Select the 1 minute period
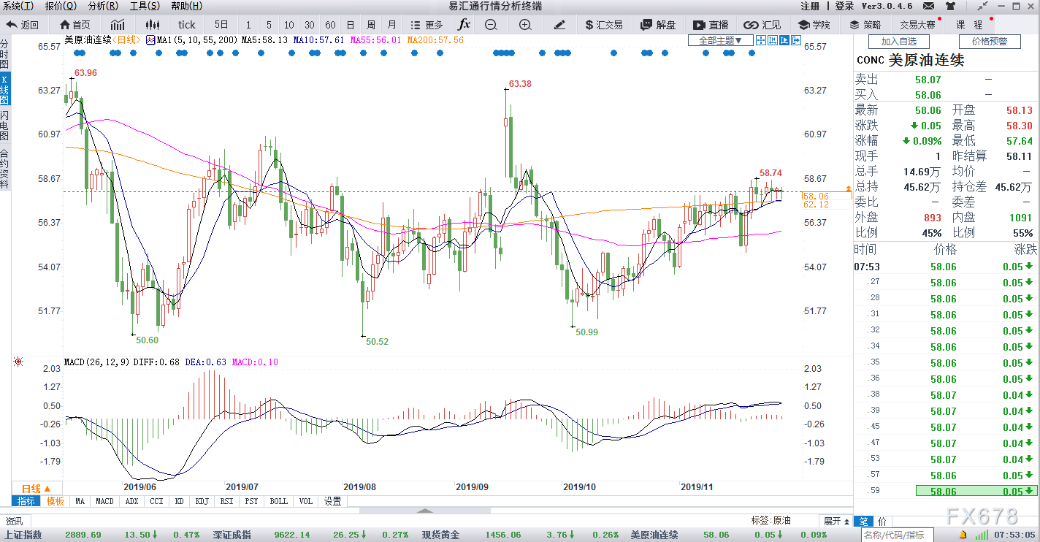Image resolution: width=1040 pixels, height=542 pixels. tap(248, 25)
